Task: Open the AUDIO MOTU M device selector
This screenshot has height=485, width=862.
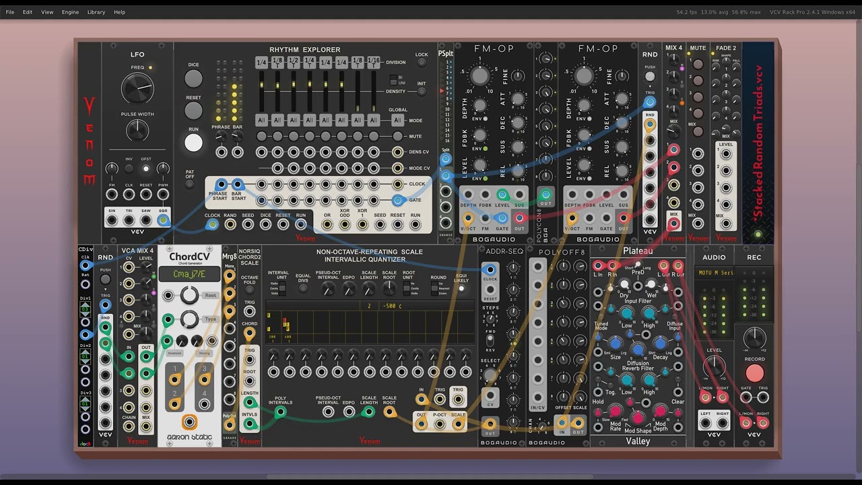Action: pos(714,273)
